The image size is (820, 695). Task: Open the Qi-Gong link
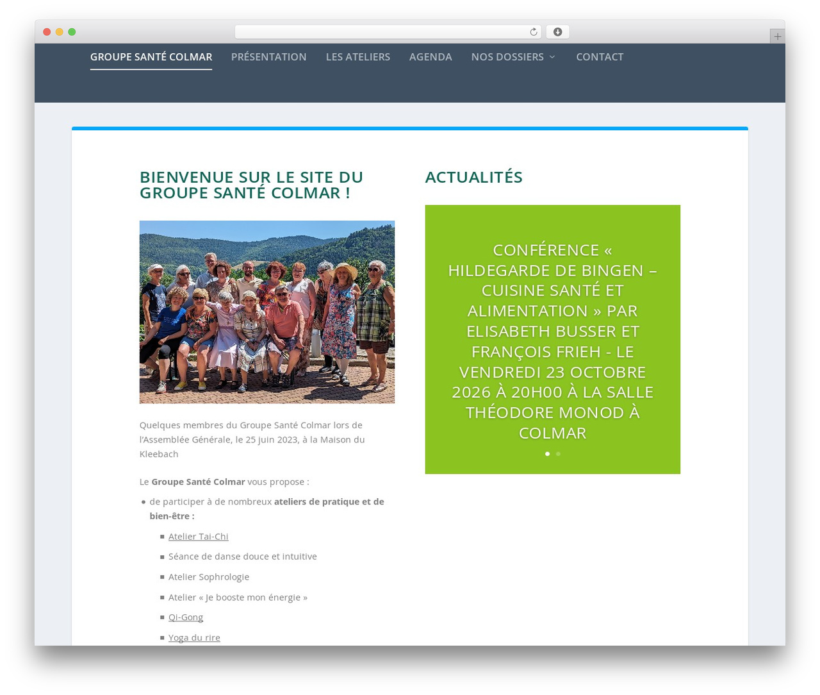[x=186, y=617]
